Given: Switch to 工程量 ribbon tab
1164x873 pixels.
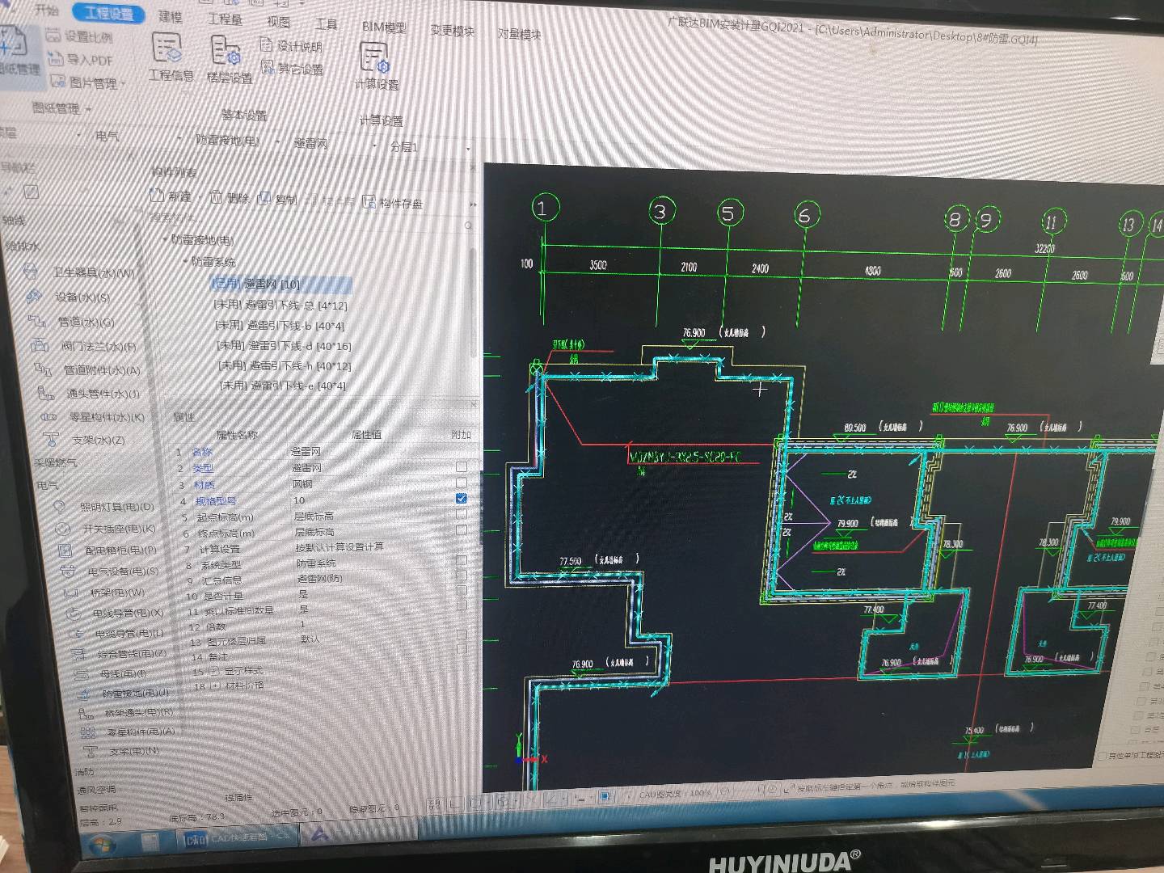Looking at the screenshot, I should pyautogui.click(x=225, y=19).
